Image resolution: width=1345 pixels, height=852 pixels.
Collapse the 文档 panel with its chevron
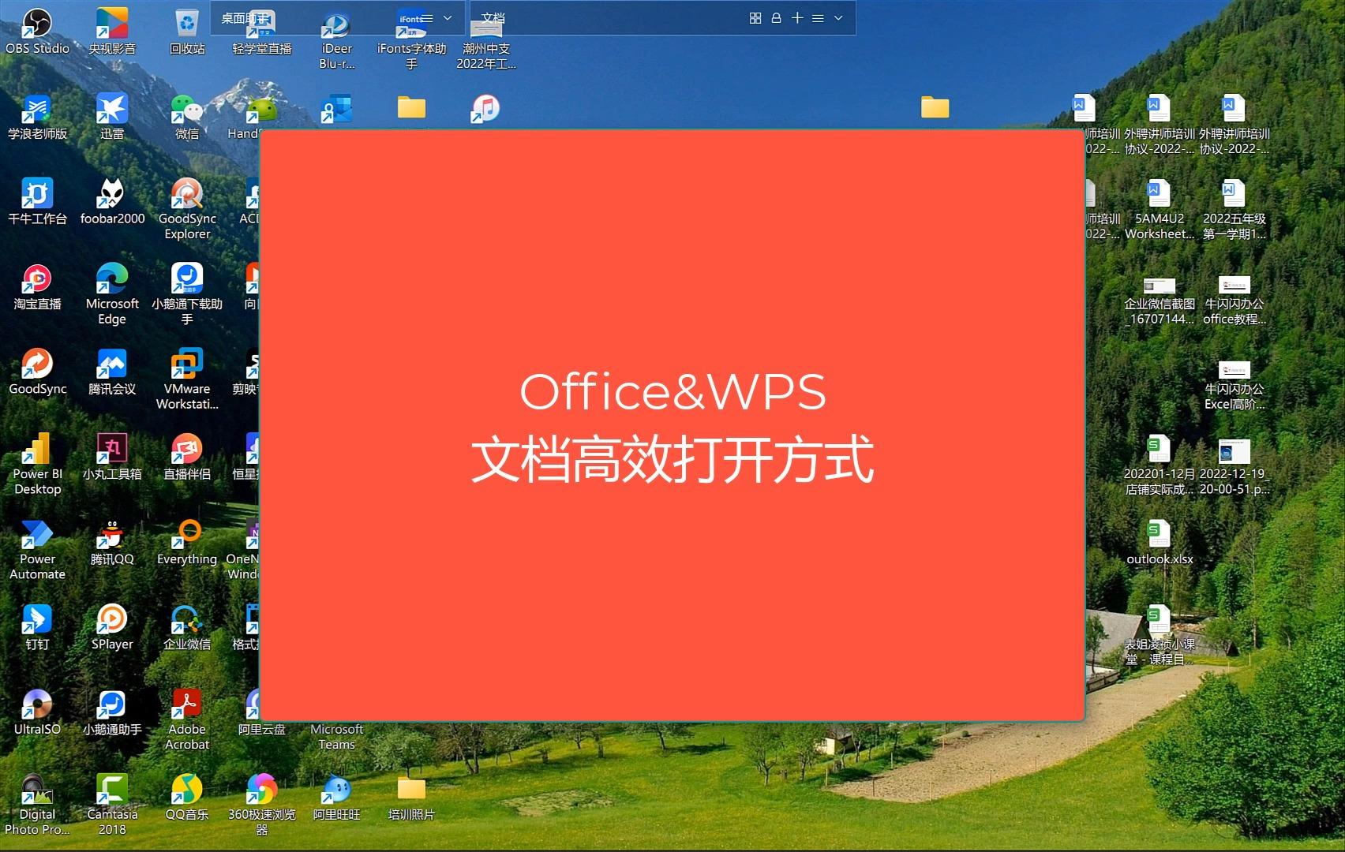(x=838, y=18)
